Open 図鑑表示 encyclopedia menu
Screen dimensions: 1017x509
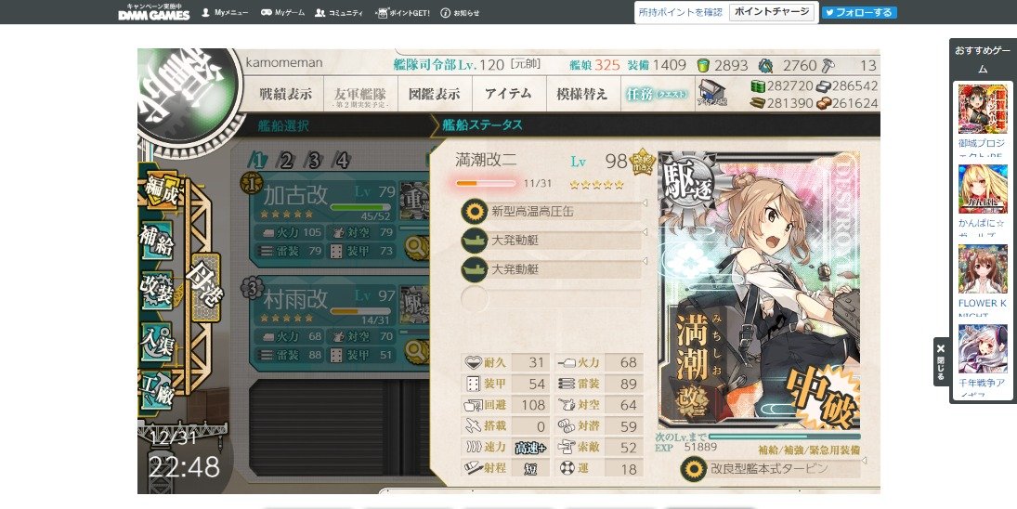435,94
